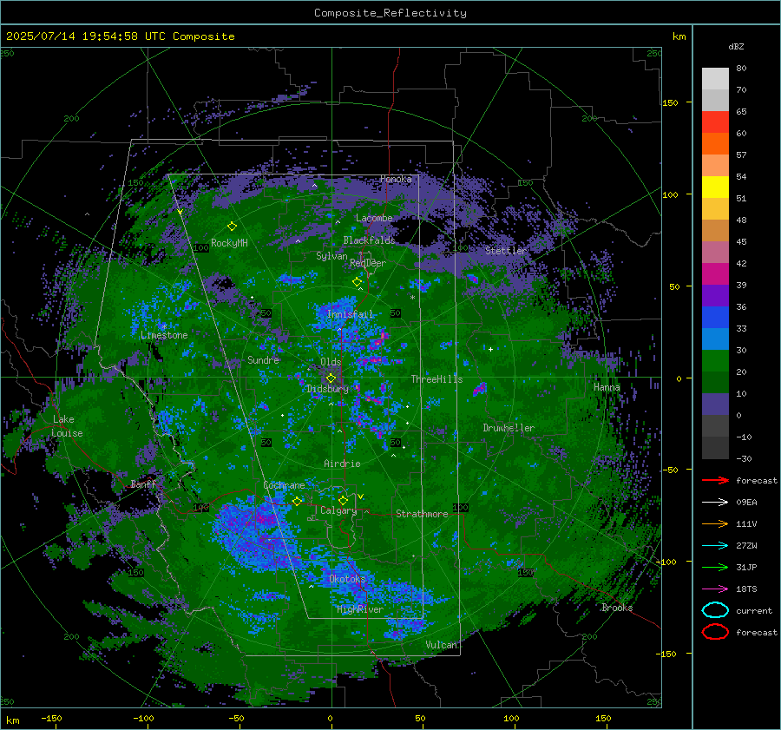Screen dimensions: 781x730
Task: Click the Calgary city label
Action: tap(338, 510)
